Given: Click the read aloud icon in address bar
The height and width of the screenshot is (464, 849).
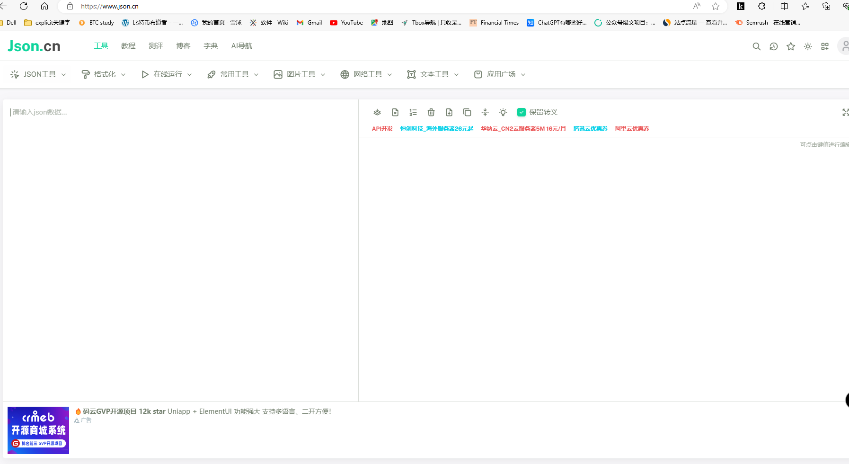Looking at the screenshot, I should coord(697,6).
